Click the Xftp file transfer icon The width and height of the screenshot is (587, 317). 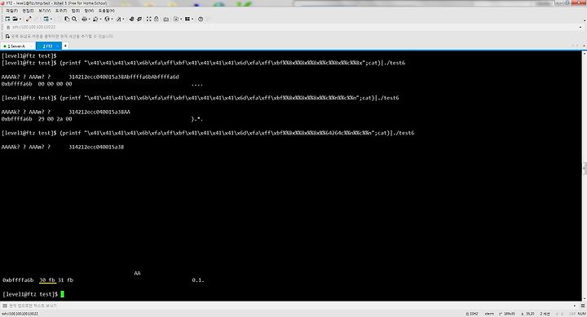pyautogui.click(x=131, y=19)
